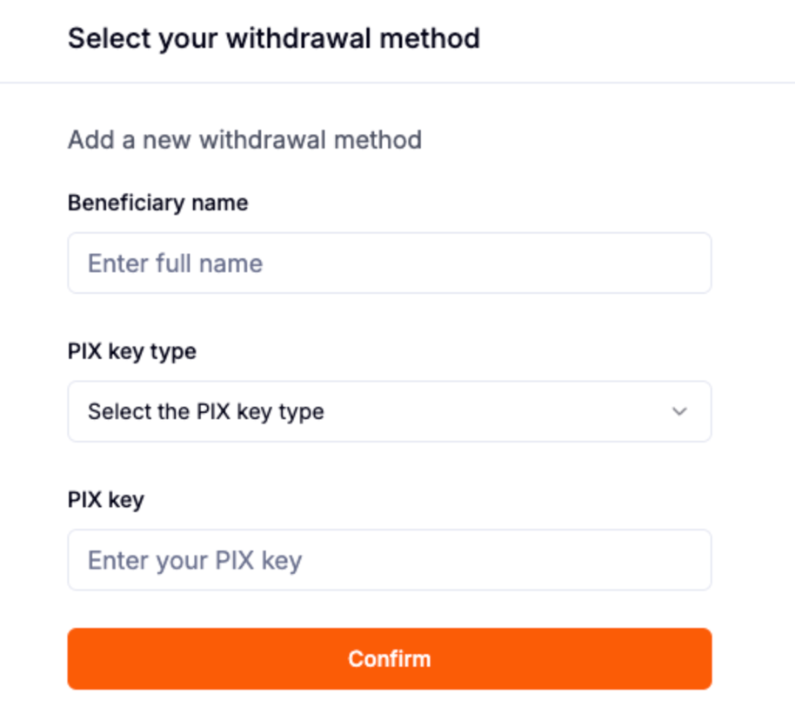Focus the Beneficiary name input field
Screen dimensions: 795x713
[x=389, y=263]
